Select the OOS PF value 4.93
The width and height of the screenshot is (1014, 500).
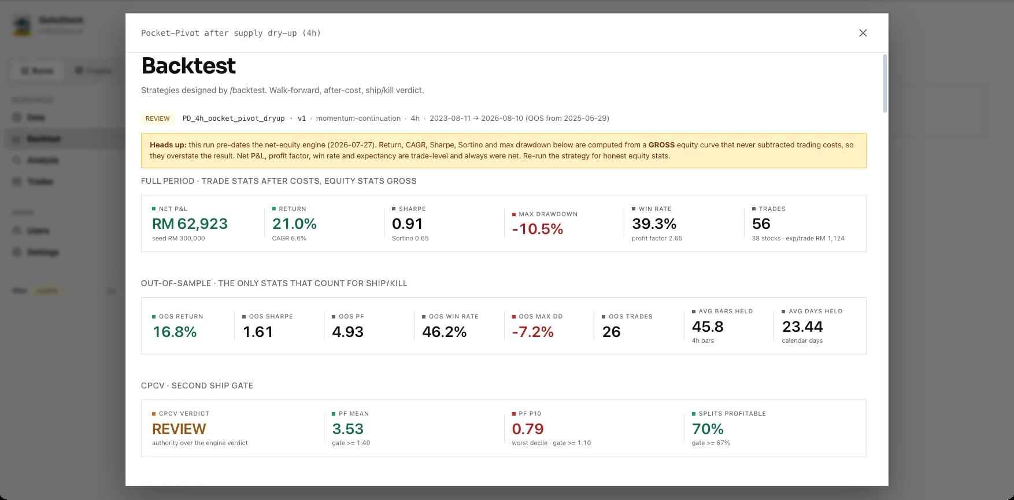(x=347, y=332)
